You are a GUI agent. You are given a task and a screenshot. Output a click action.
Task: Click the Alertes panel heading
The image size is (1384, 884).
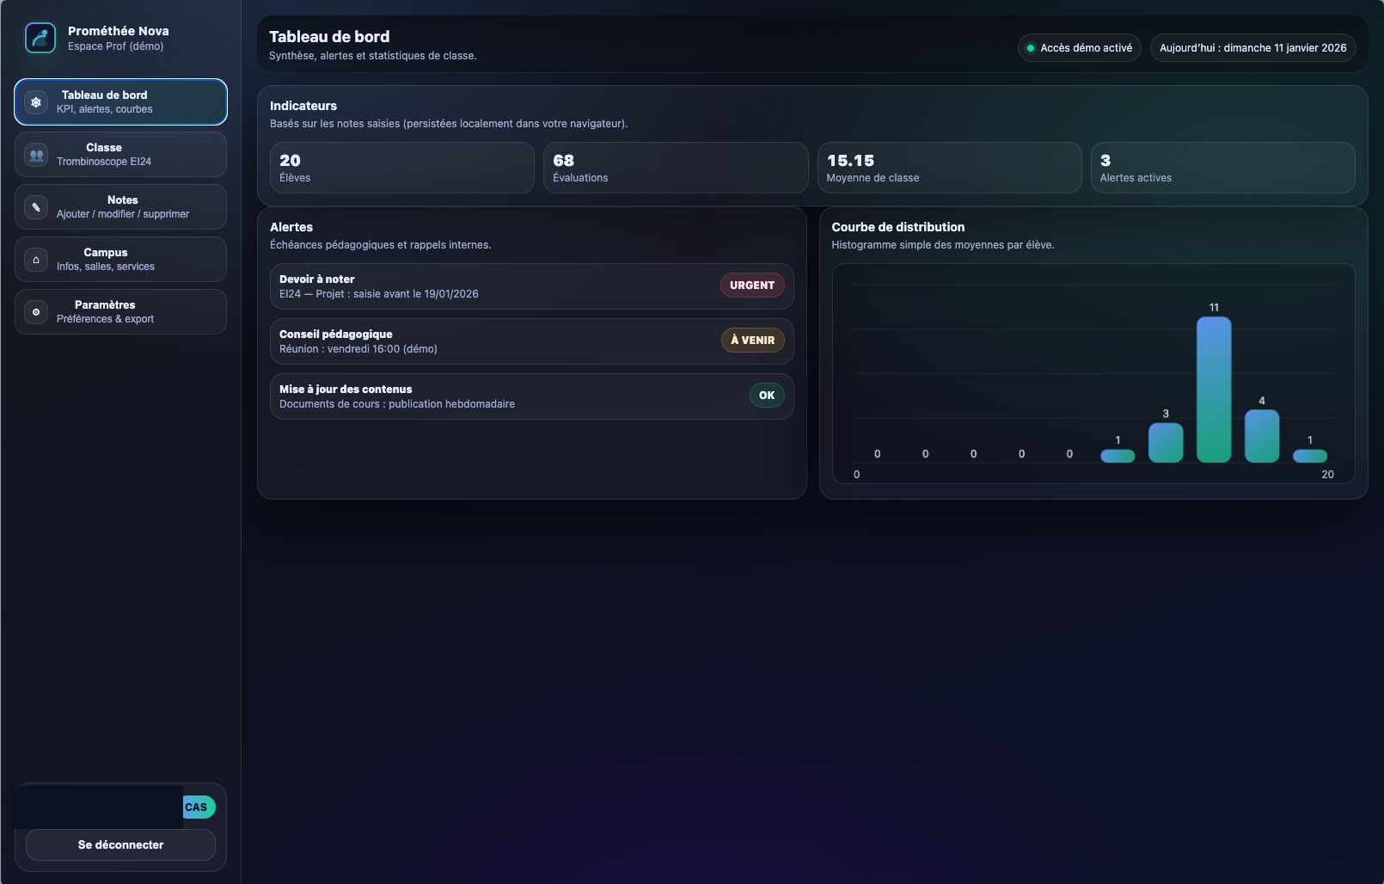click(x=291, y=227)
